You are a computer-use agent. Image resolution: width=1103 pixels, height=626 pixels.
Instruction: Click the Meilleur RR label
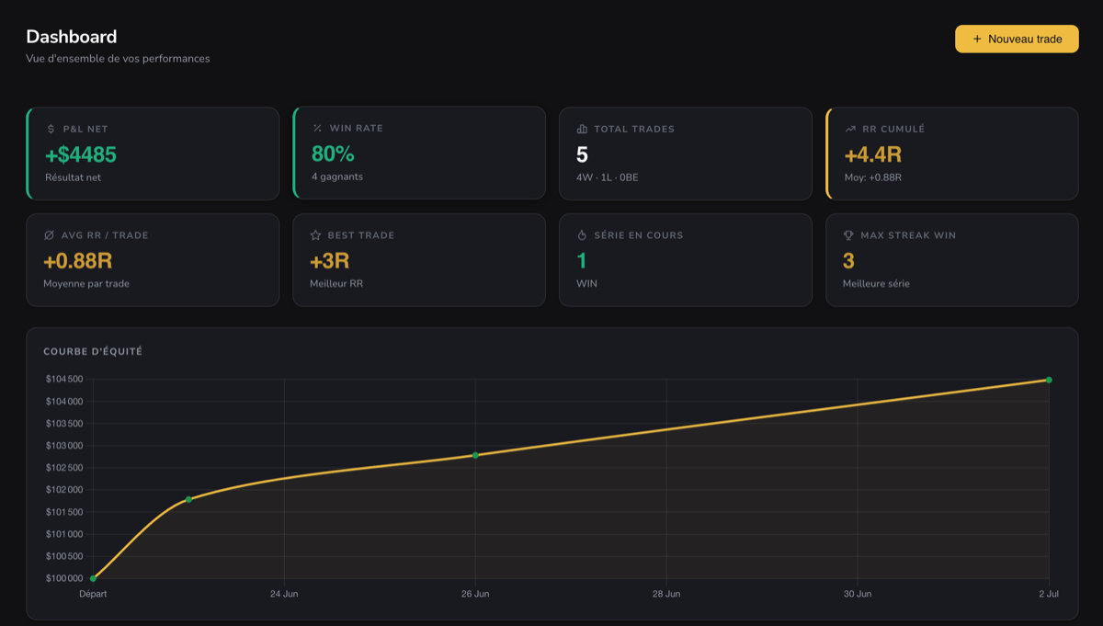(336, 283)
